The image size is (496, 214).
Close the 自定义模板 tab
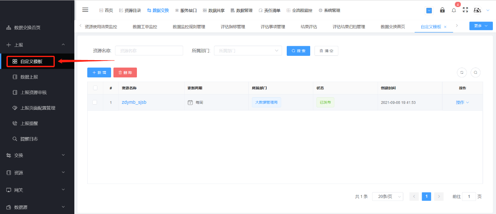pyautogui.click(x=445, y=27)
